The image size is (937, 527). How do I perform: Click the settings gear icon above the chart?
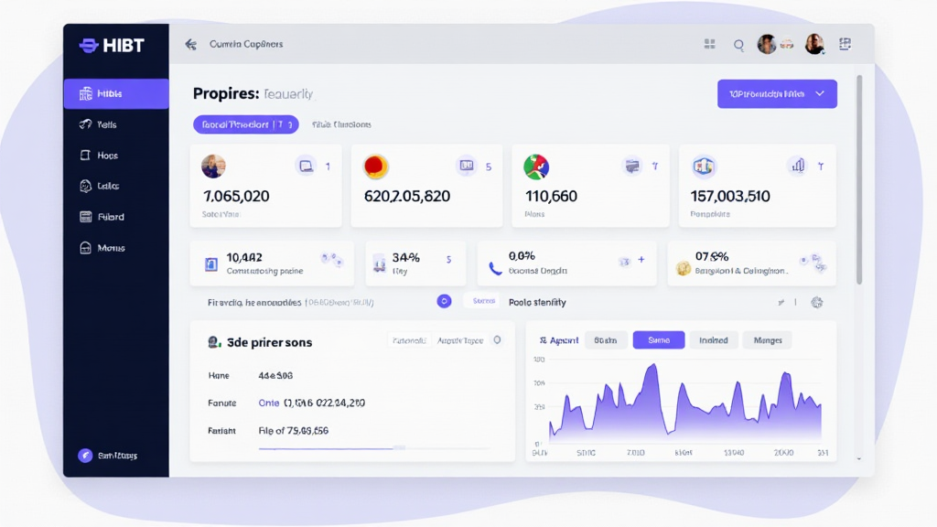(x=817, y=302)
